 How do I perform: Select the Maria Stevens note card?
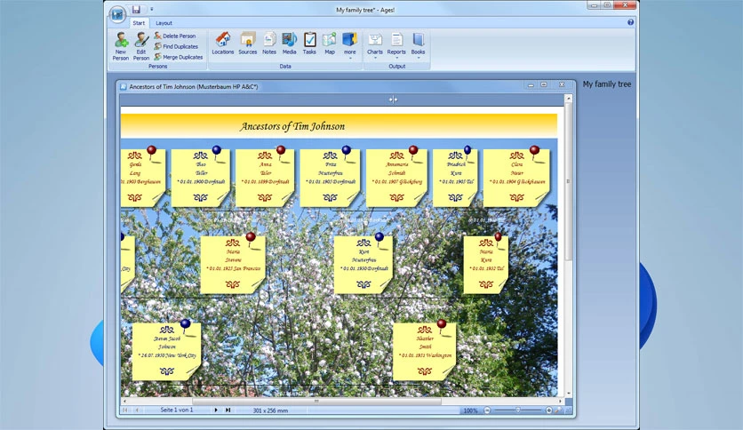(233, 266)
